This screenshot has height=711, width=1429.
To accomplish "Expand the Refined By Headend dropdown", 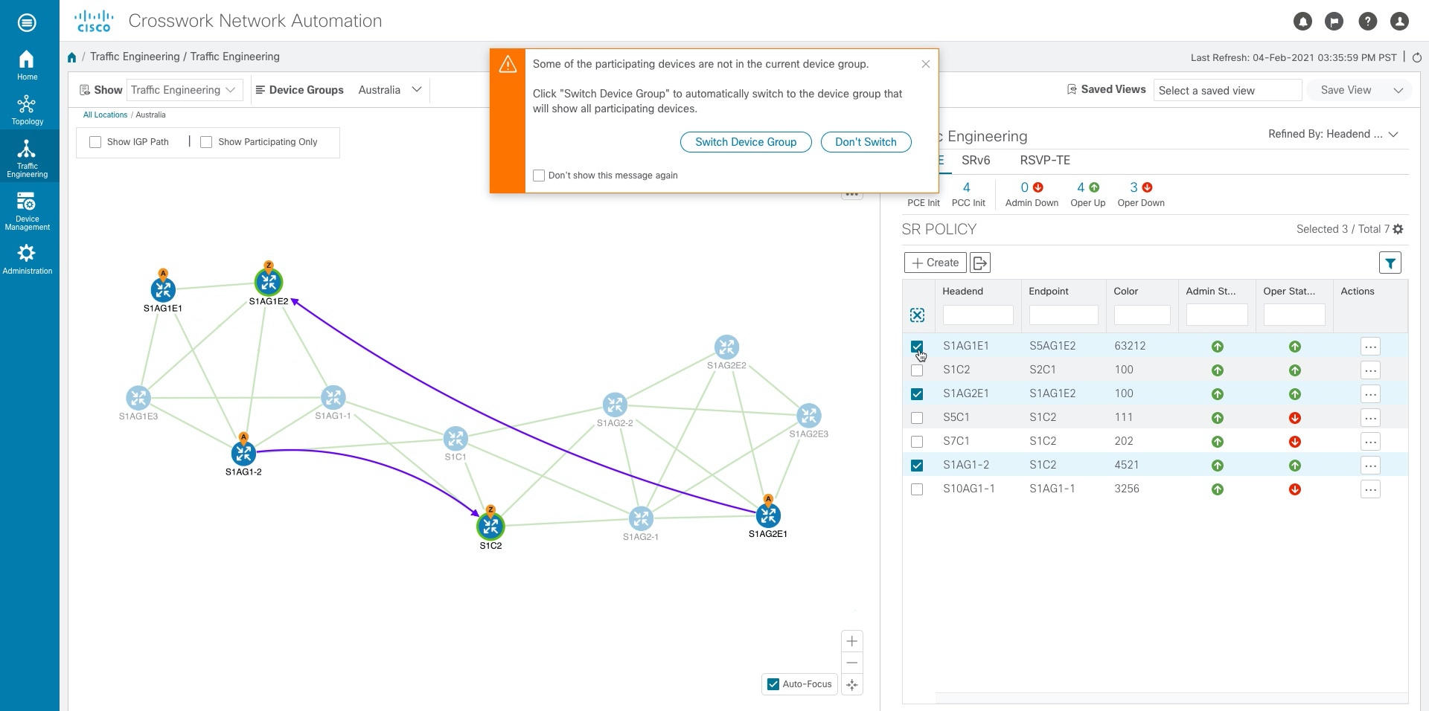I will tap(1332, 134).
